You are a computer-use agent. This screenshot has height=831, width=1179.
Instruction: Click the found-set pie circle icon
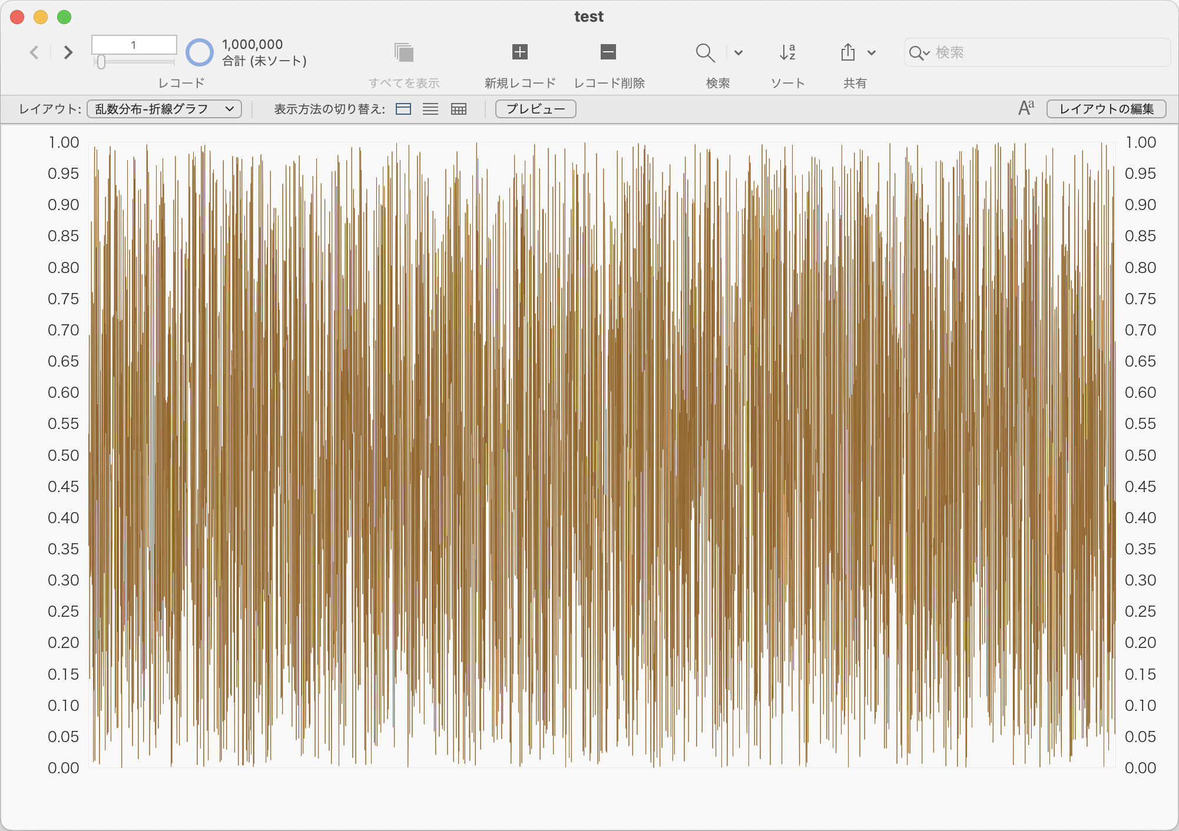[x=200, y=52]
